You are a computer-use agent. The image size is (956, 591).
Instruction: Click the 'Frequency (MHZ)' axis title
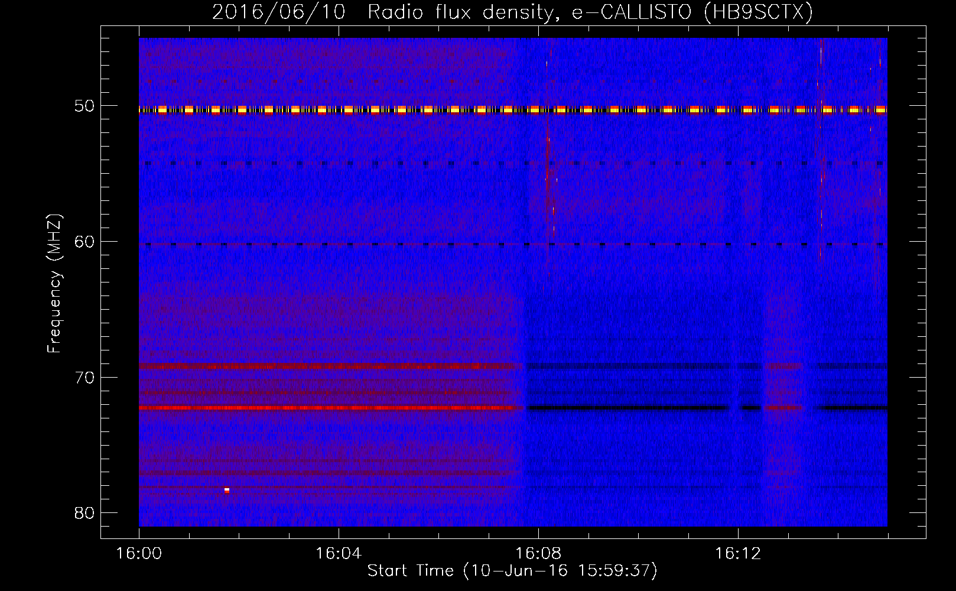pos(54,284)
